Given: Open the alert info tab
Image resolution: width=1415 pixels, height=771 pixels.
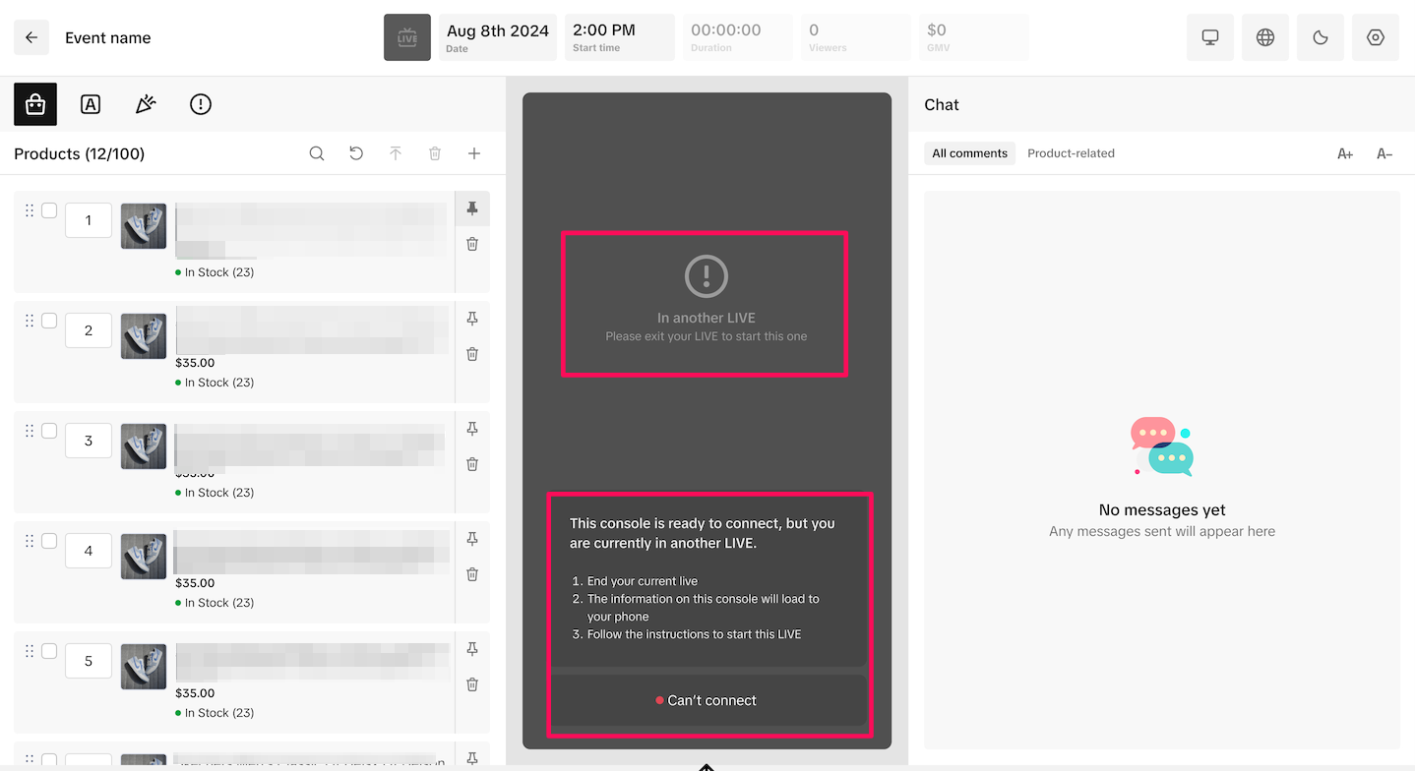Looking at the screenshot, I should click(x=201, y=104).
